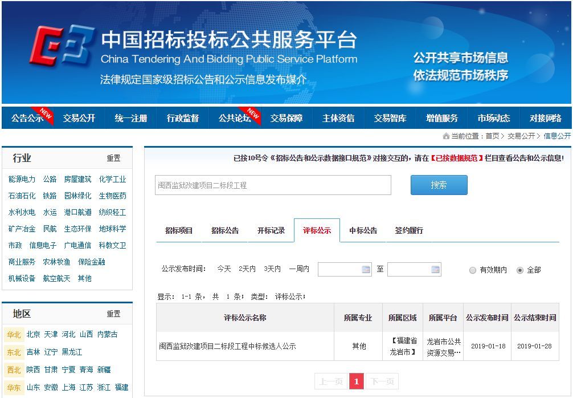Filter by region 北京
This screenshot has height=398, width=573.
tap(33, 334)
